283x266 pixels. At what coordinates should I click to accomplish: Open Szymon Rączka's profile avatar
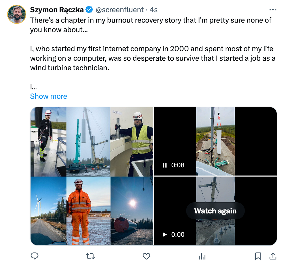17,14
